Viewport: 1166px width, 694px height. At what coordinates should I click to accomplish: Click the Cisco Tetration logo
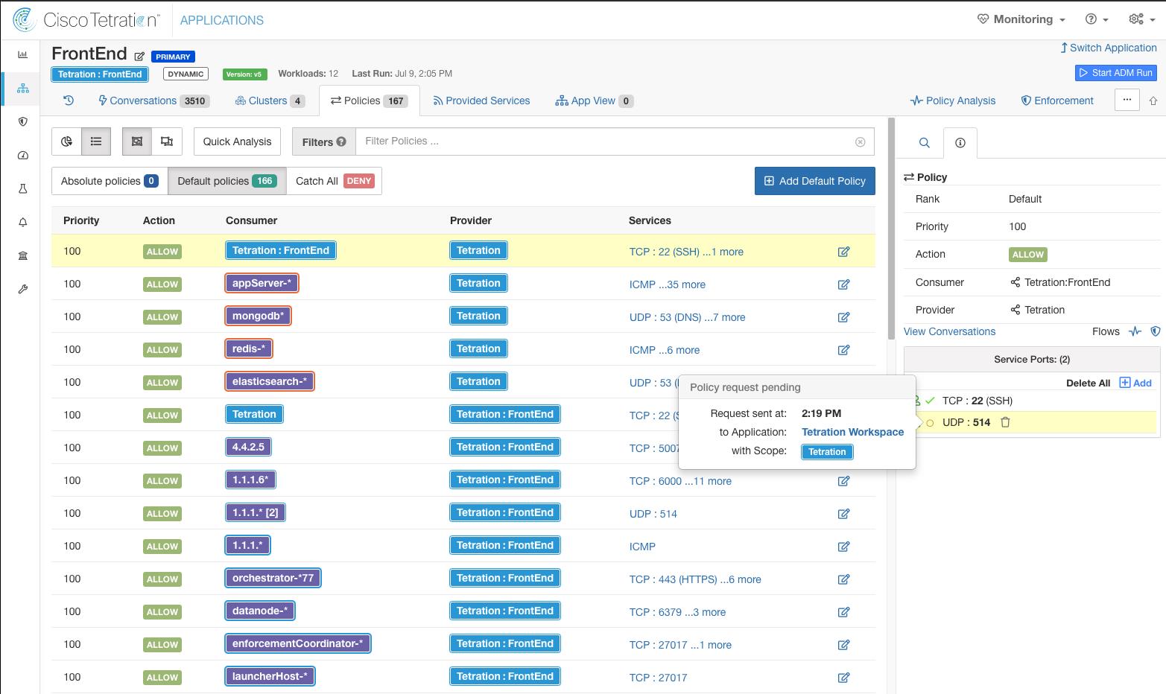[86, 20]
